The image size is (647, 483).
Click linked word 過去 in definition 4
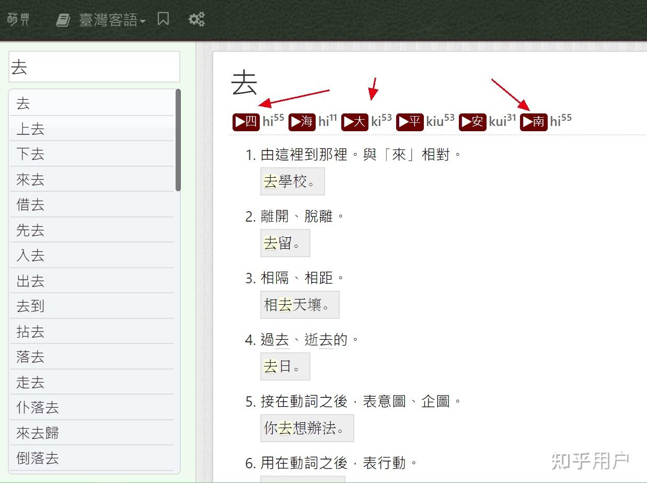tap(275, 340)
